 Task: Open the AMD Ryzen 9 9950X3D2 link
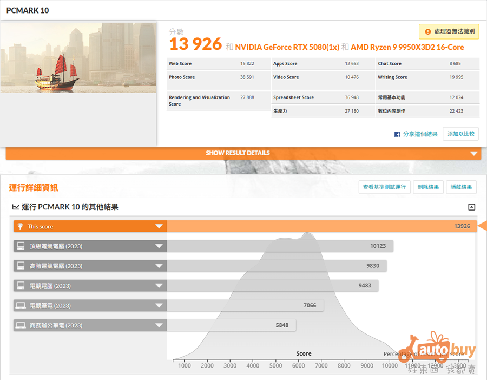[407, 47]
